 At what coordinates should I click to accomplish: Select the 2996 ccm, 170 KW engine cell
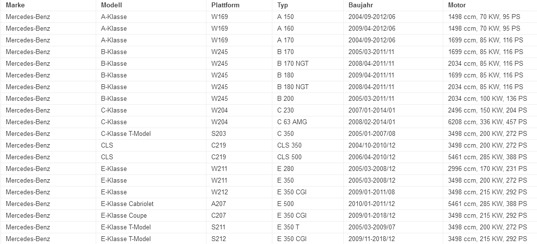point(487,169)
